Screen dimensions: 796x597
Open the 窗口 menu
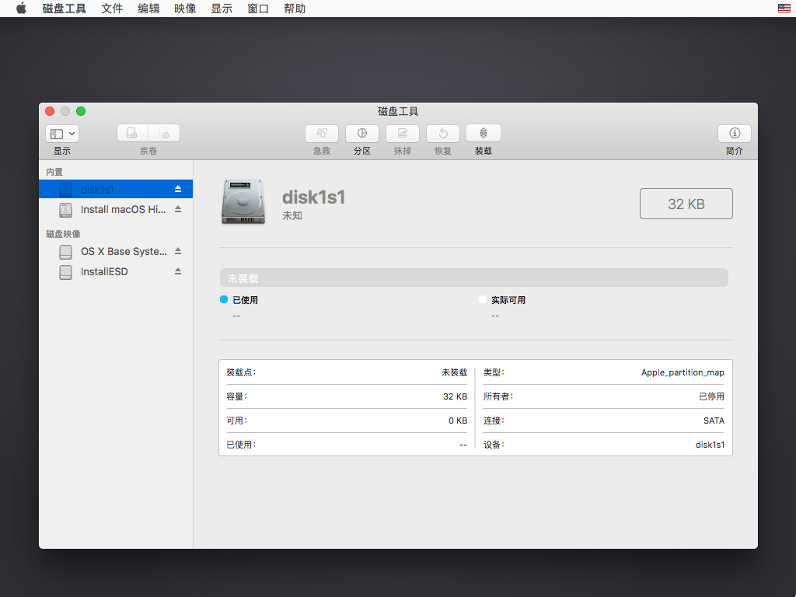tap(258, 8)
